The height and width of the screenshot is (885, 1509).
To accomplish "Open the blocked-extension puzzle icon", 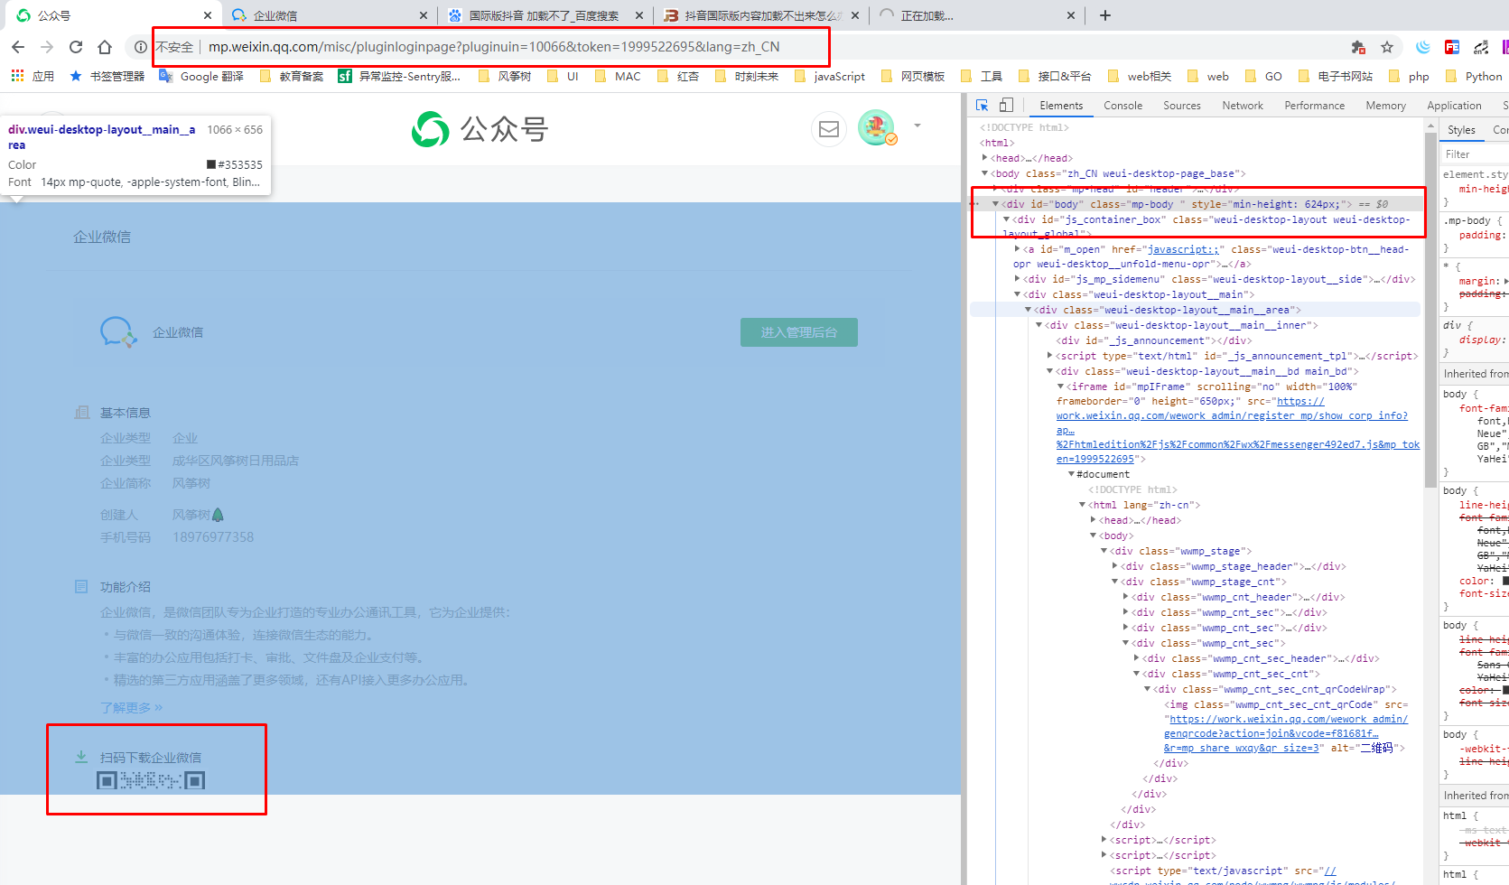I will pos(1357,47).
